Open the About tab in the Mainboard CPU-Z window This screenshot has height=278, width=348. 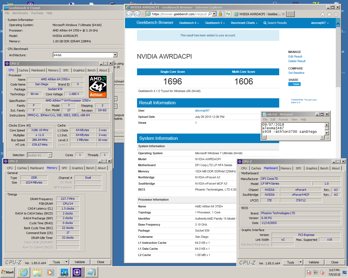[x=336, y=168]
